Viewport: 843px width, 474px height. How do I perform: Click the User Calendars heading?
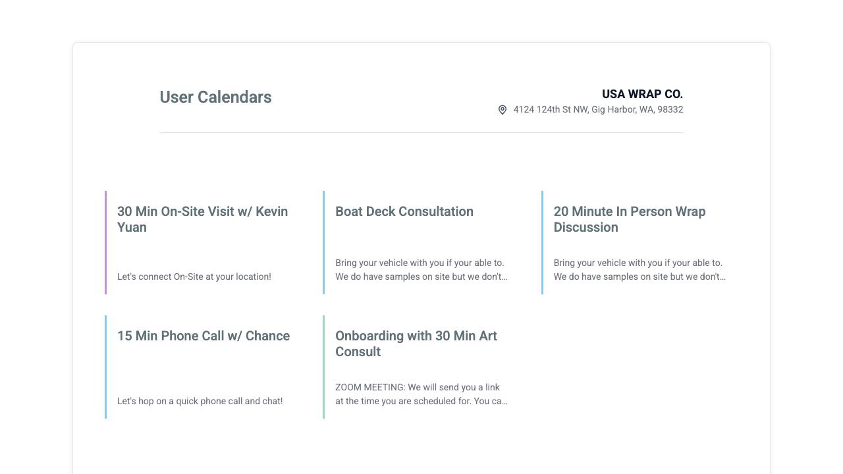[x=215, y=97]
